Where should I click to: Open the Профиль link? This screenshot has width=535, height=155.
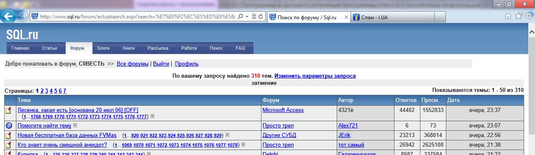(187, 64)
